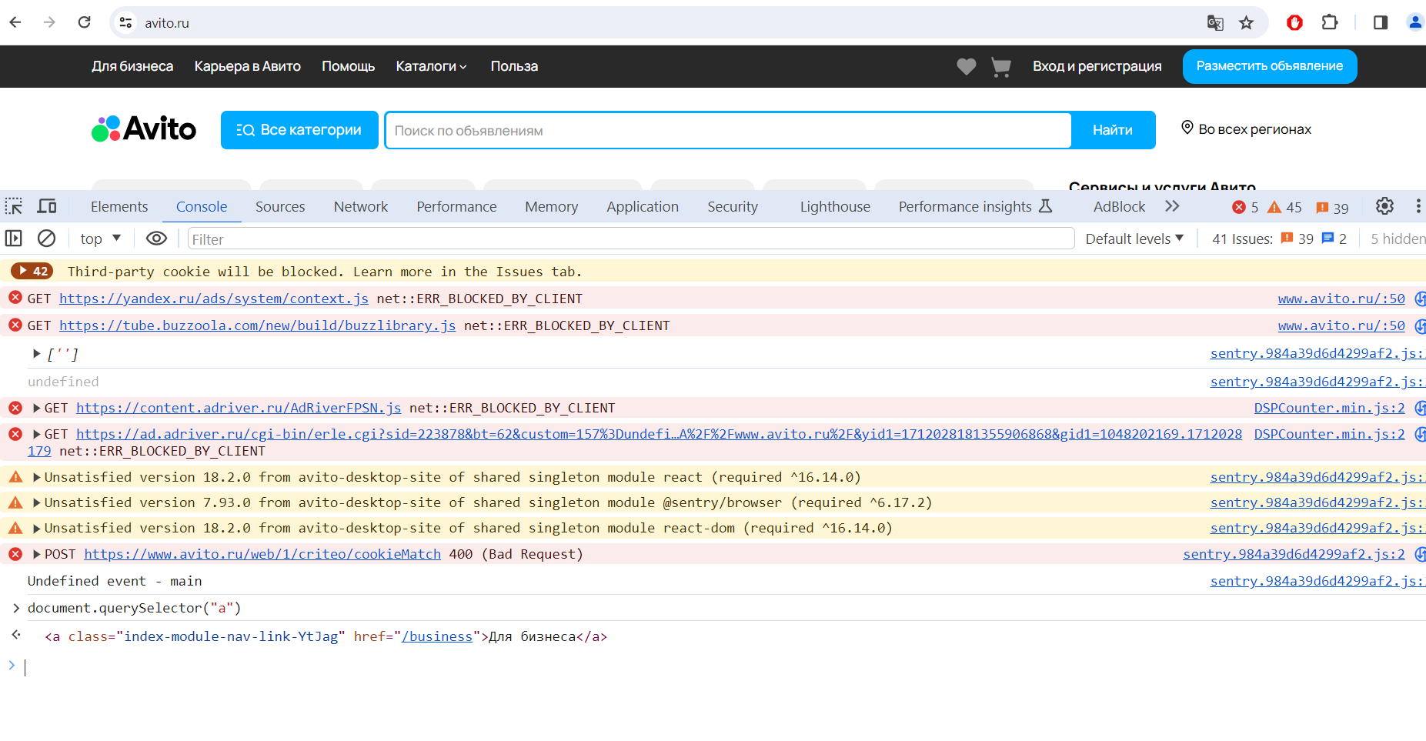The height and width of the screenshot is (741, 1426).
Task: Open the Performance insights tab
Action: (x=974, y=206)
